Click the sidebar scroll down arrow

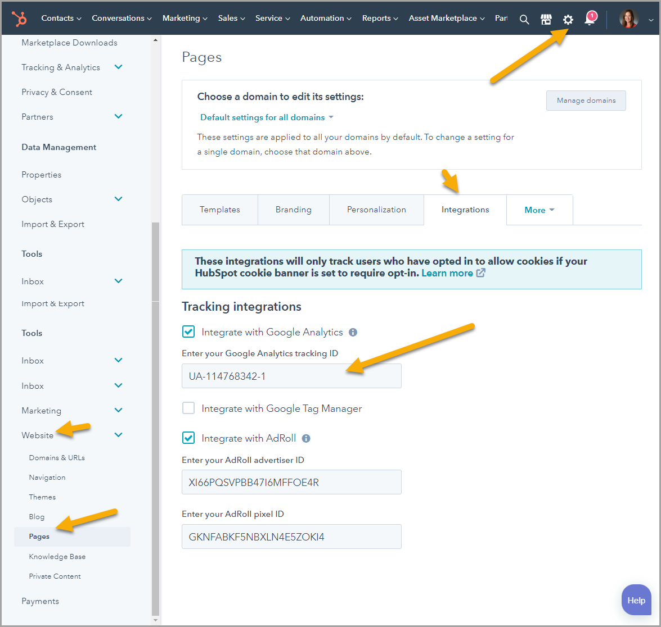156,620
